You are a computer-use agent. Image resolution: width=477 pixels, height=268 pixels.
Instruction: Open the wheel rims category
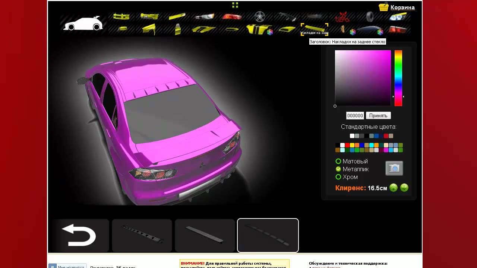(x=260, y=16)
